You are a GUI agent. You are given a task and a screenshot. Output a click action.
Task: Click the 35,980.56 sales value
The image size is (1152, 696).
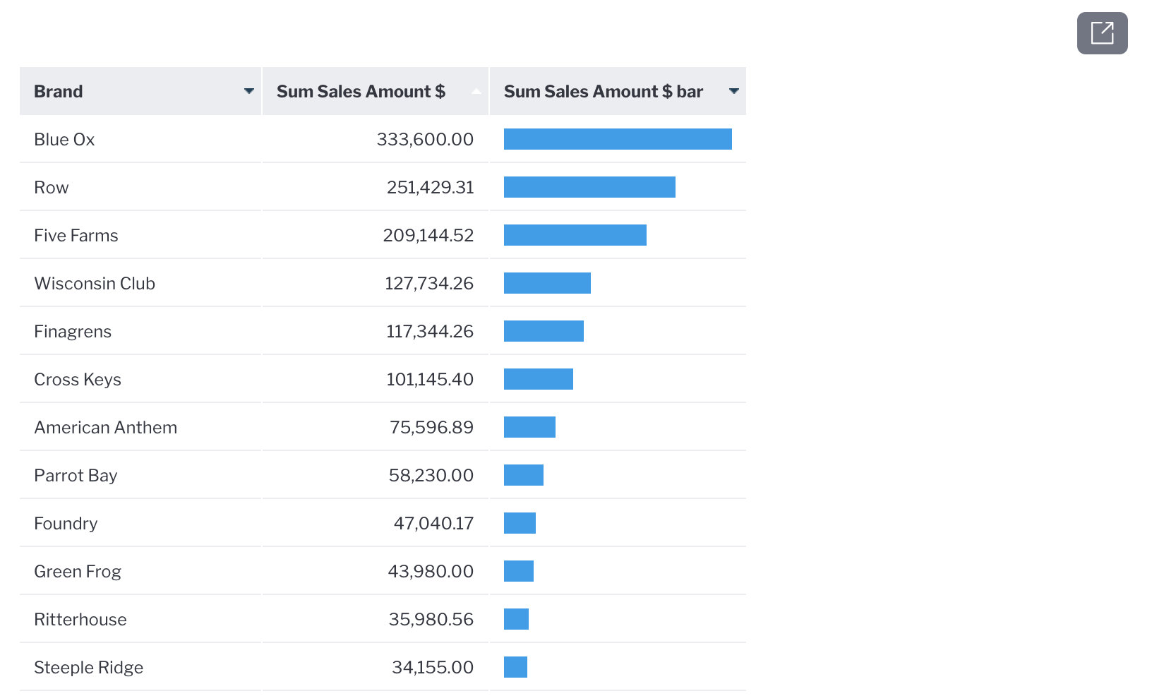coord(431,619)
